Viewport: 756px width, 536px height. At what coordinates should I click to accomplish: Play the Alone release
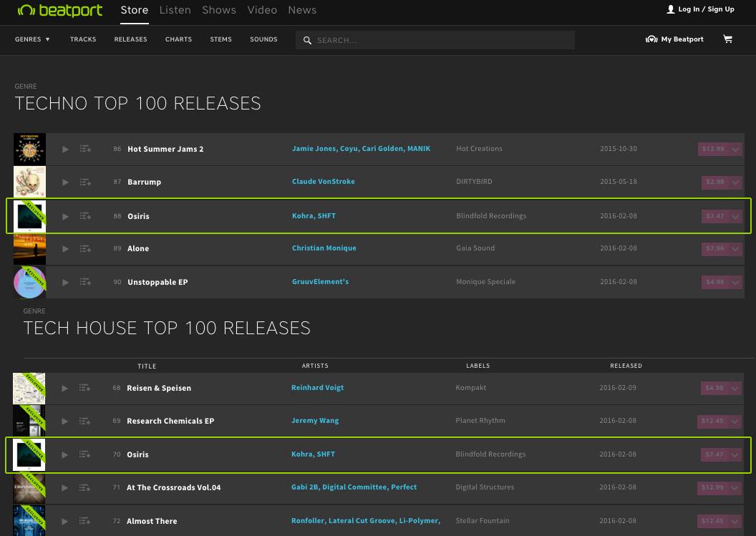65,249
